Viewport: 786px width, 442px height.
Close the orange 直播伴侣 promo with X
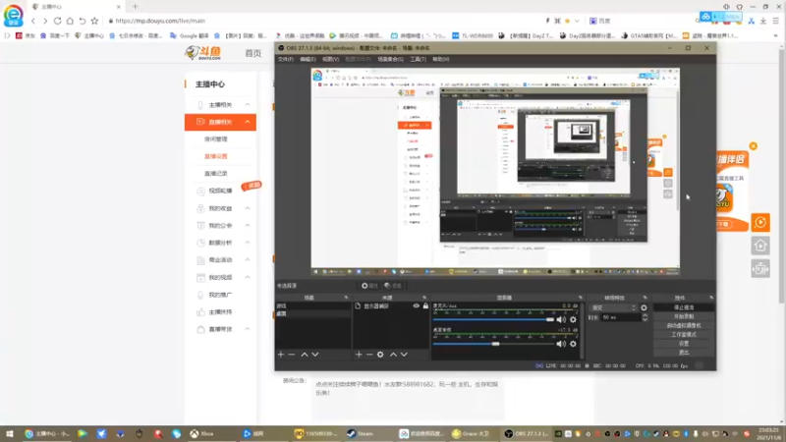pos(753,146)
